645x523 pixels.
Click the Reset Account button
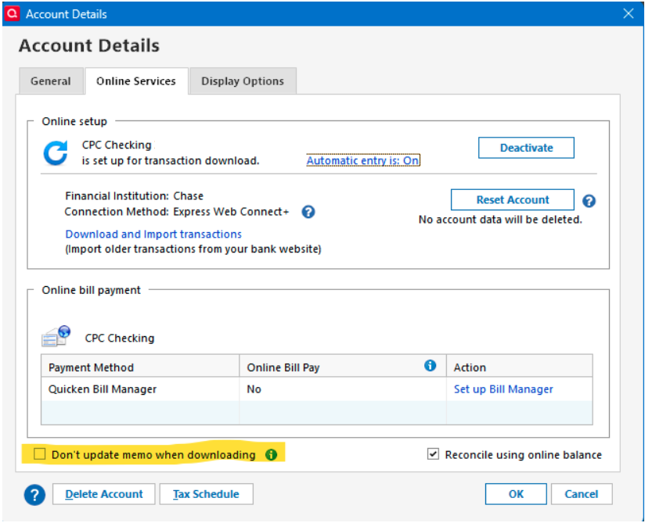(x=513, y=200)
